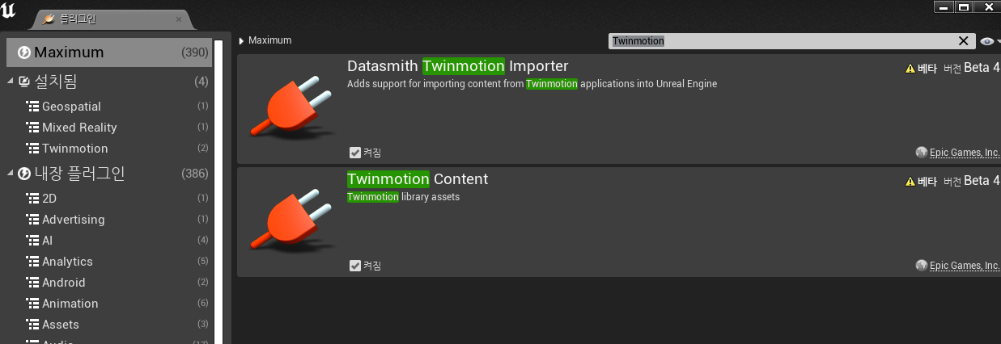Image resolution: width=1001 pixels, height=344 pixels.
Task: Click the AI category list icon
Action: 32,241
